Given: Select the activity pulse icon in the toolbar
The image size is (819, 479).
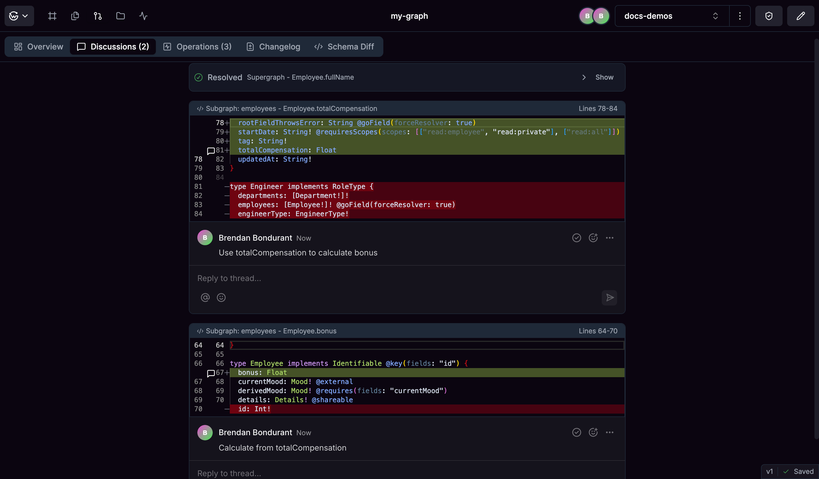Looking at the screenshot, I should coord(142,16).
